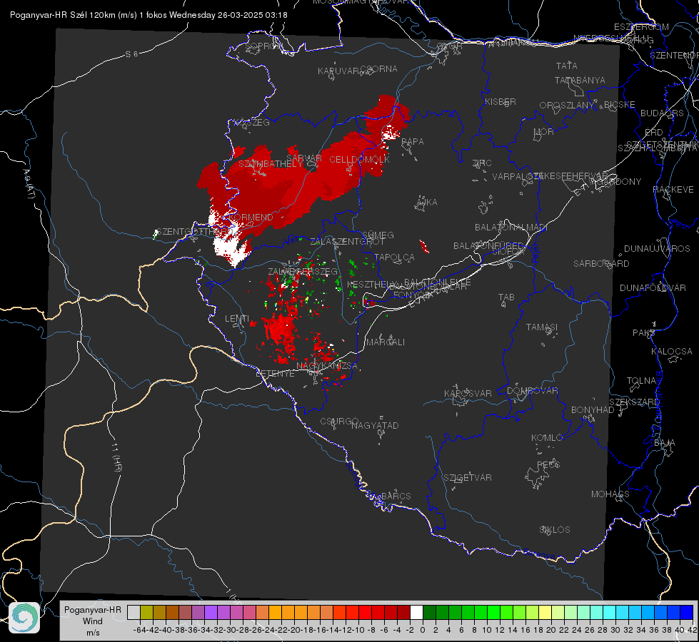Image resolution: width=699 pixels, height=642 pixels.
Task: Click the radar title text at top
Action: point(149,15)
